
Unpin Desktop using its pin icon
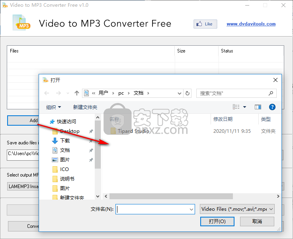tap(91, 131)
